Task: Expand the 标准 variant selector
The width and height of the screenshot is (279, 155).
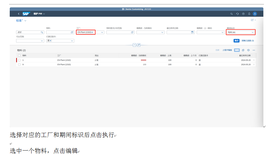Action: pos(25,21)
